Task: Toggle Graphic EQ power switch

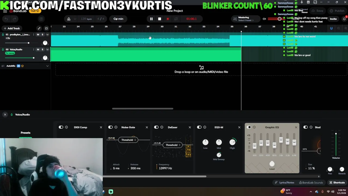Action: [x=249, y=127]
